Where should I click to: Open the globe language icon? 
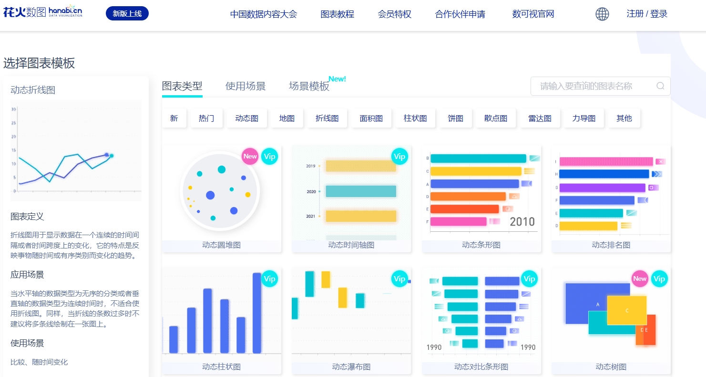[602, 14]
